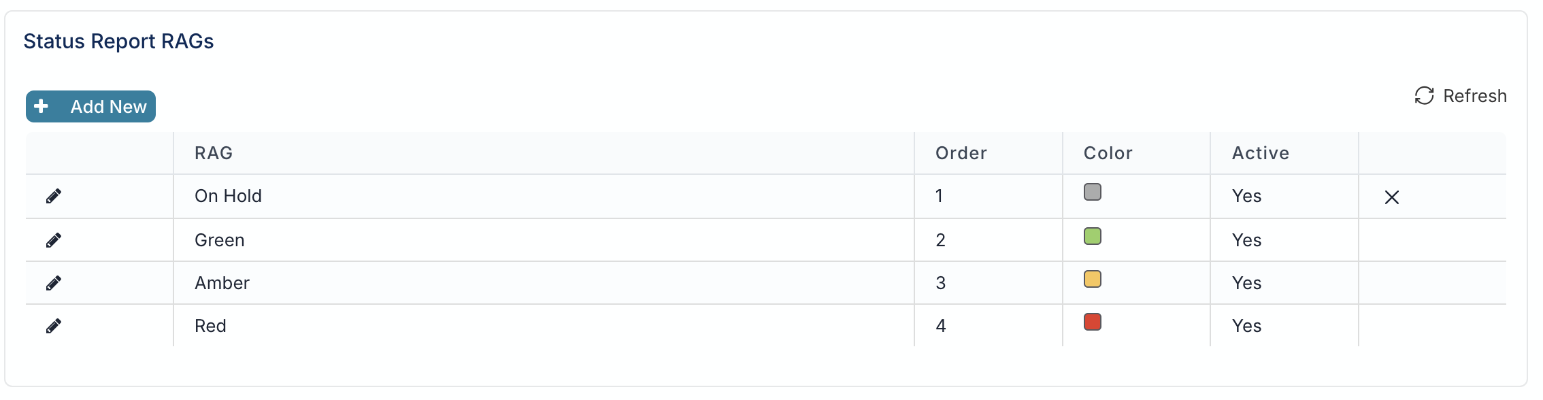Edit the On Hold row with pencil icon
The height and width of the screenshot is (400, 1543).
54,197
